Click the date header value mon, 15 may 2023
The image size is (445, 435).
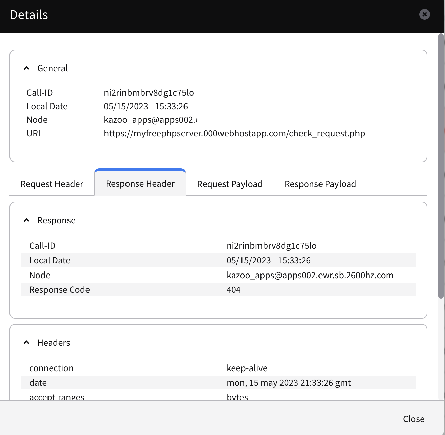pos(289,383)
